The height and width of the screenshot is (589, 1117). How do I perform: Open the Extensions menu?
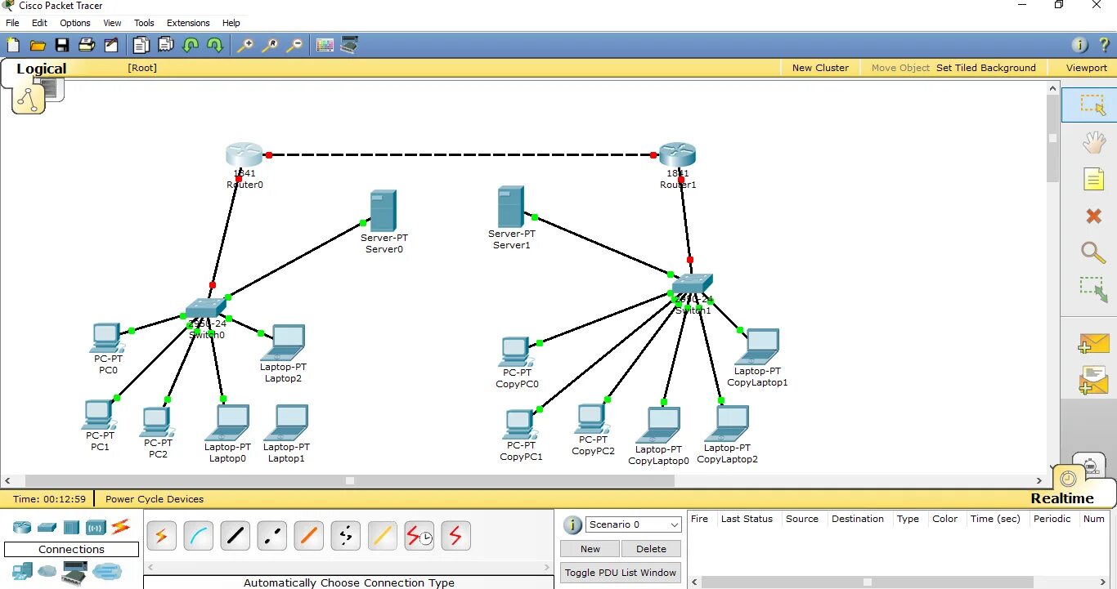pos(188,23)
